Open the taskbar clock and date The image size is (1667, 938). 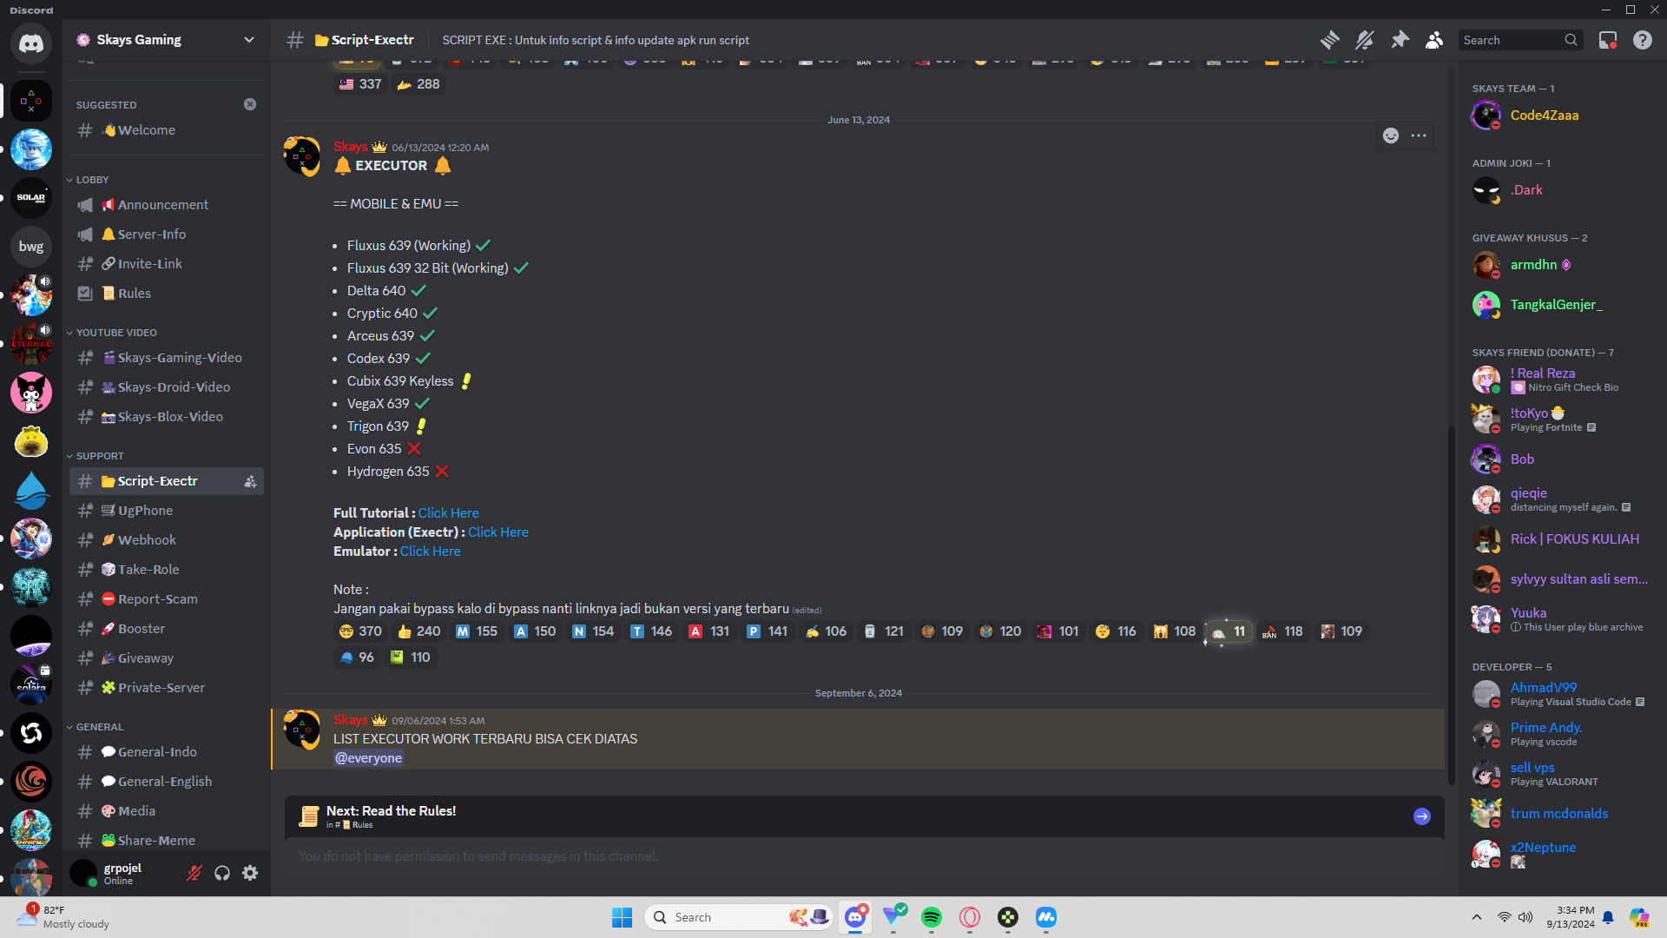1570,917
